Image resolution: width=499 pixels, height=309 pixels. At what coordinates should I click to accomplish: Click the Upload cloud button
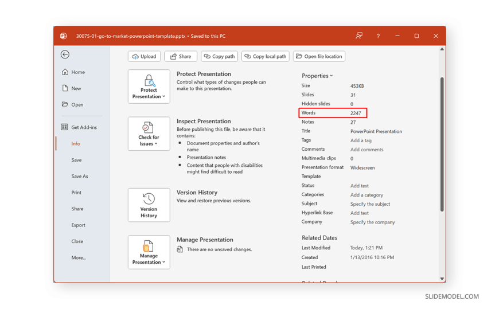tap(144, 56)
